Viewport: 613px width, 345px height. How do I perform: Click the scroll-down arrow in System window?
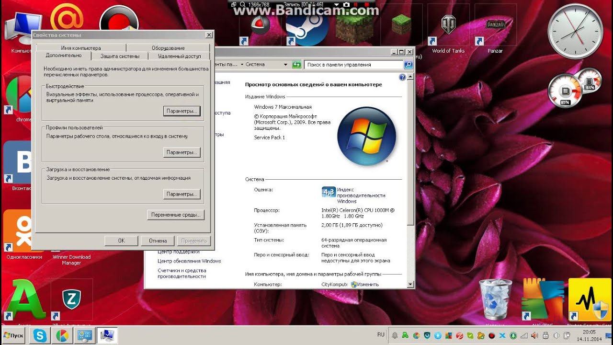click(410, 284)
